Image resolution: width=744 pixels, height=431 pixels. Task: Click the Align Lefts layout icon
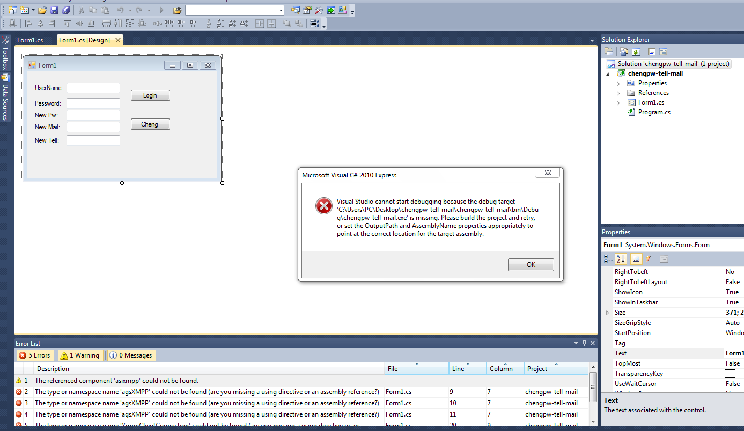tap(28, 24)
